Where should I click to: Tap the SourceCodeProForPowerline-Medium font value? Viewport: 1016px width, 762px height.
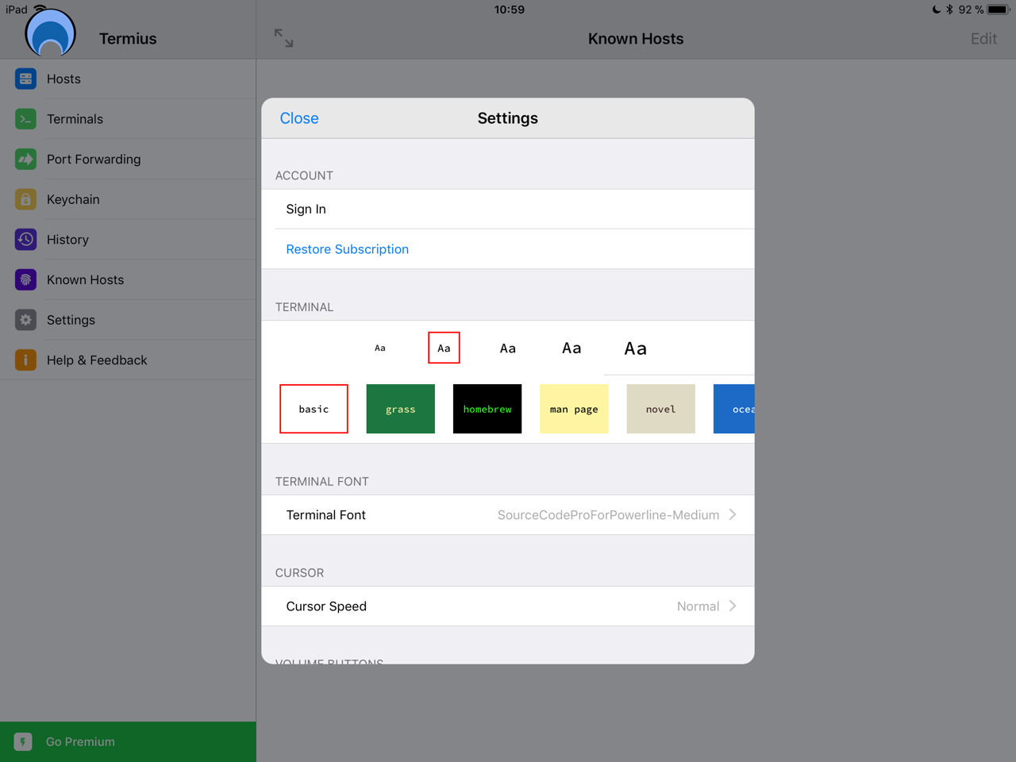tap(608, 515)
